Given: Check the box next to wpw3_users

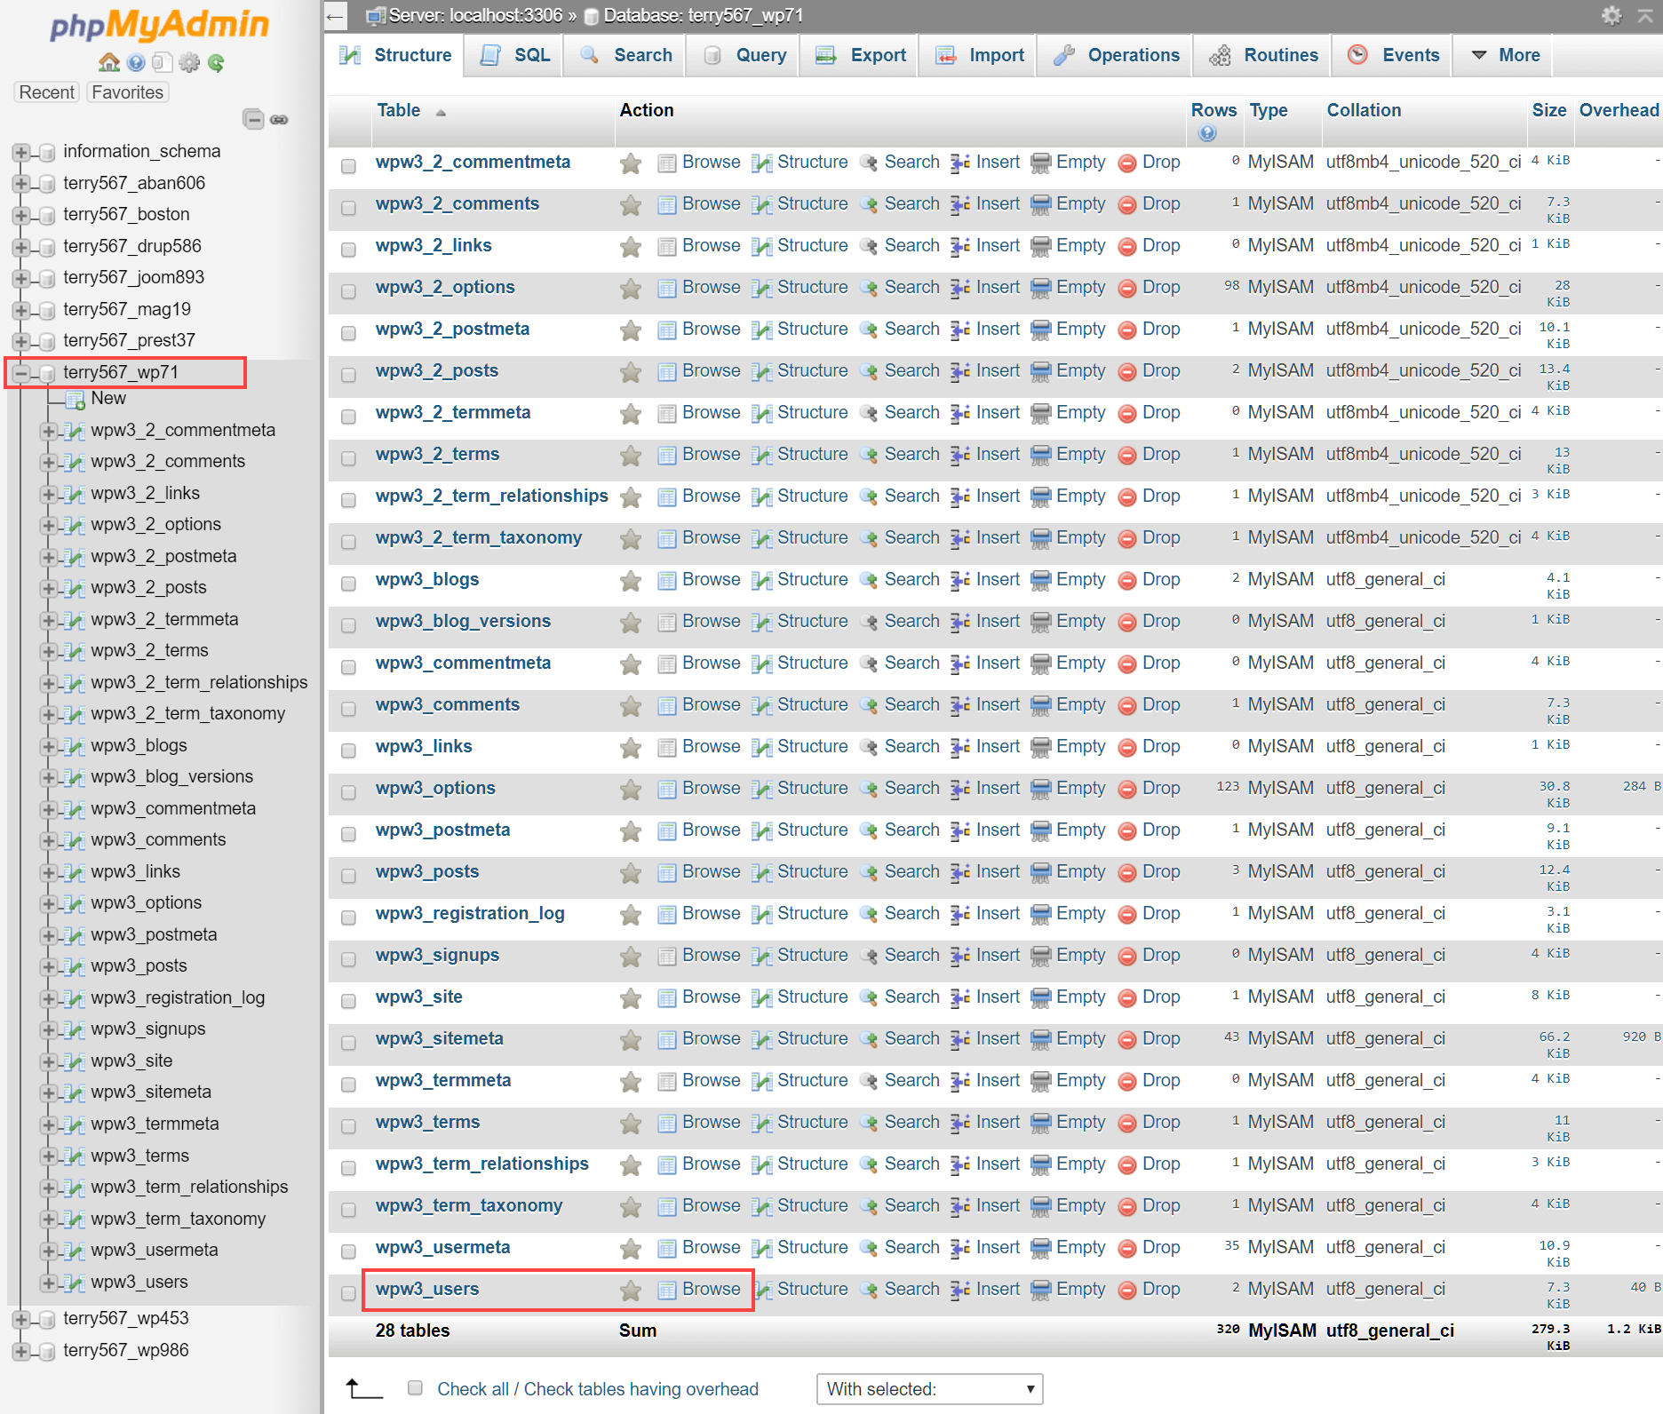Looking at the screenshot, I should pyautogui.click(x=348, y=1293).
